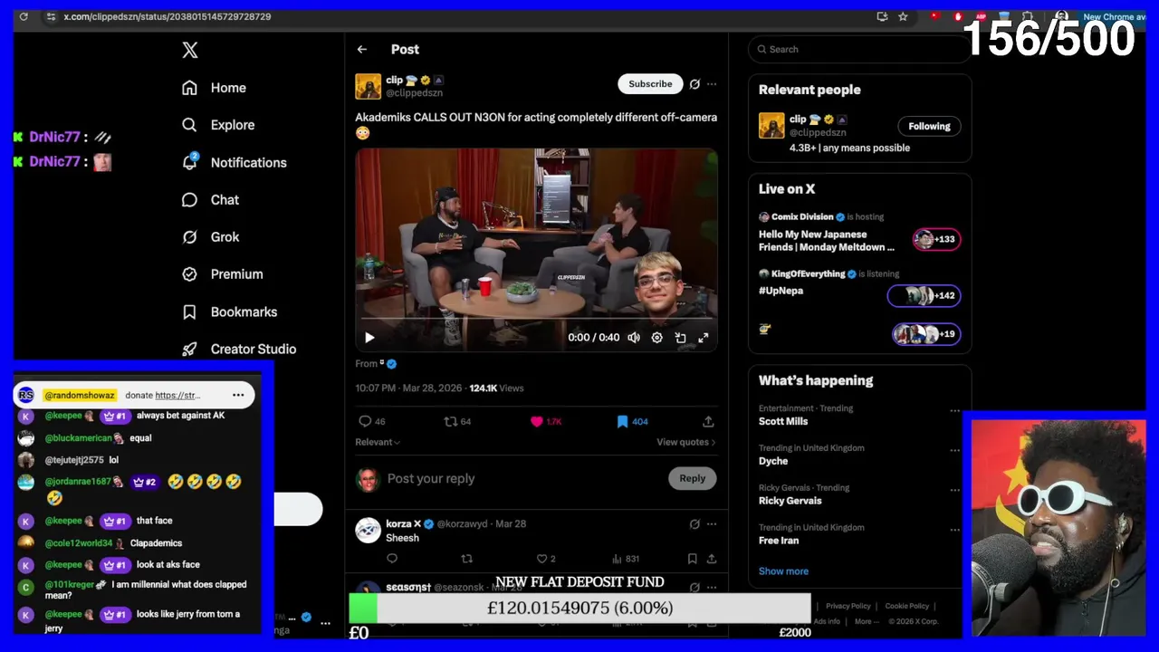
Task: Click the Following button for clip
Action: coord(930,126)
